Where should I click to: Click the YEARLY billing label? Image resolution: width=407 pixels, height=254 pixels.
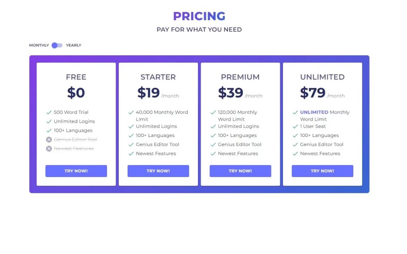pyautogui.click(x=74, y=45)
